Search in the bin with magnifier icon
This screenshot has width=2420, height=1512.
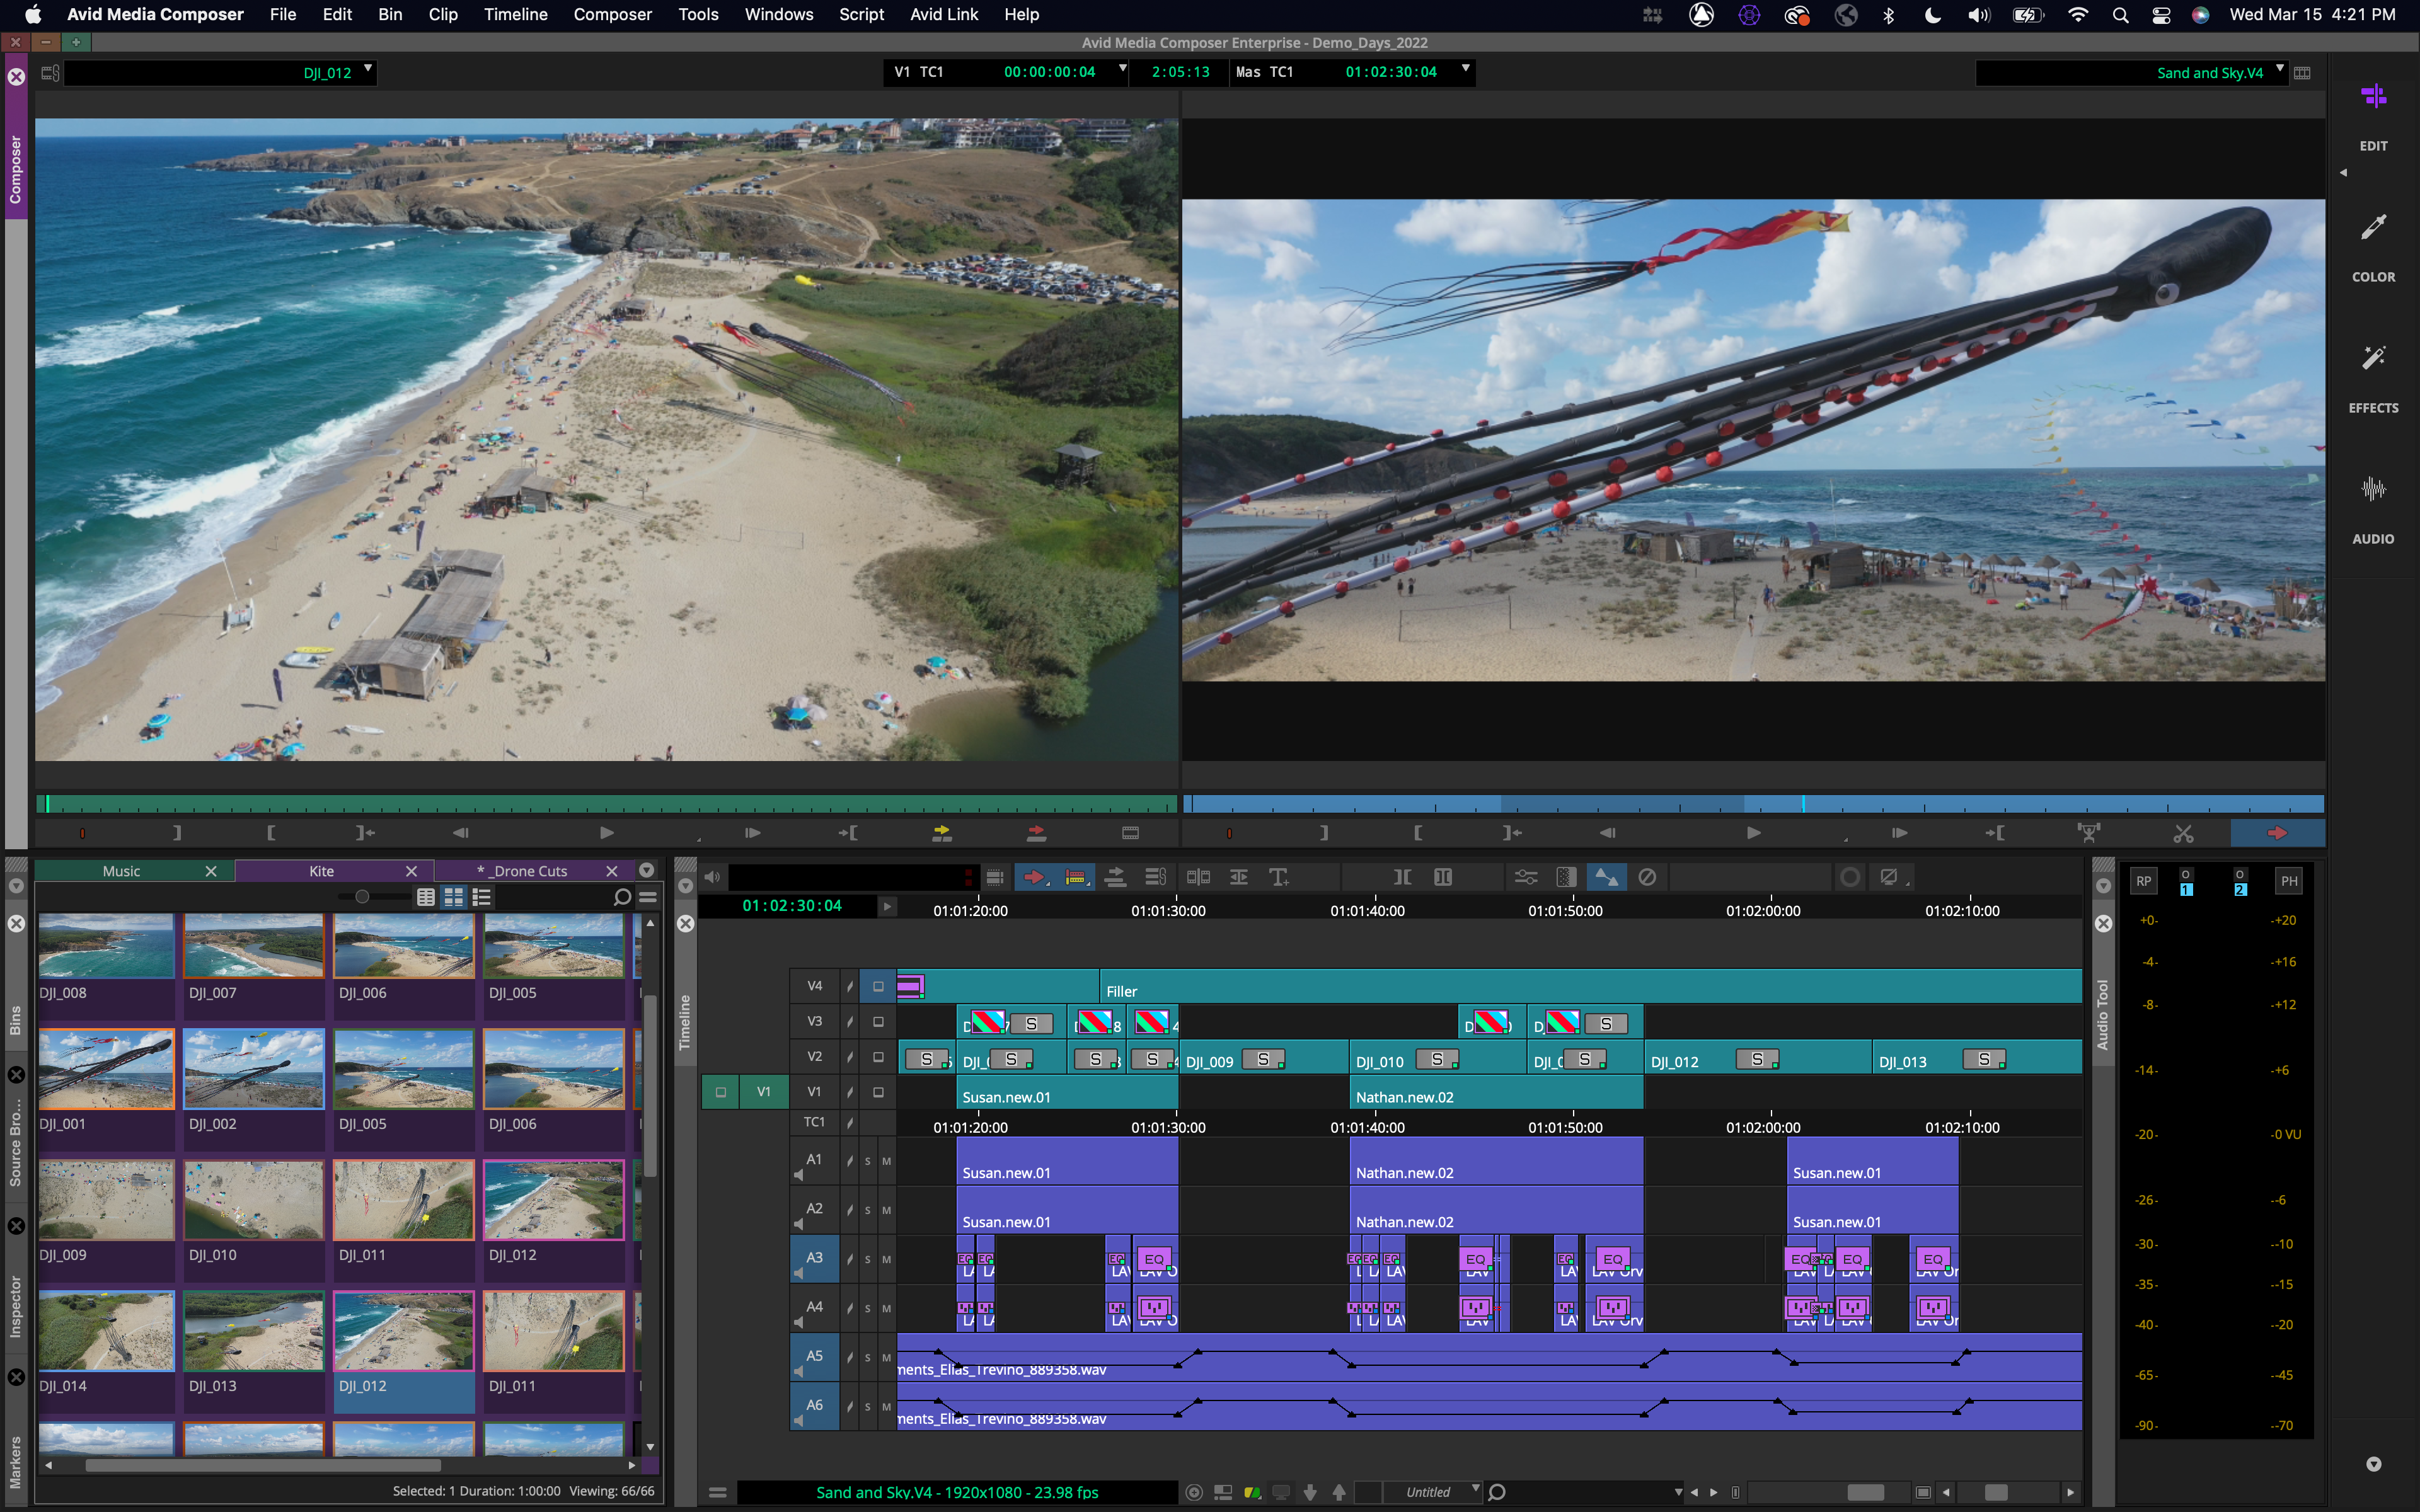(622, 897)
